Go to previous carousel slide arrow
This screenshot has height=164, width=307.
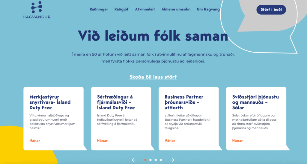point(134,160)
